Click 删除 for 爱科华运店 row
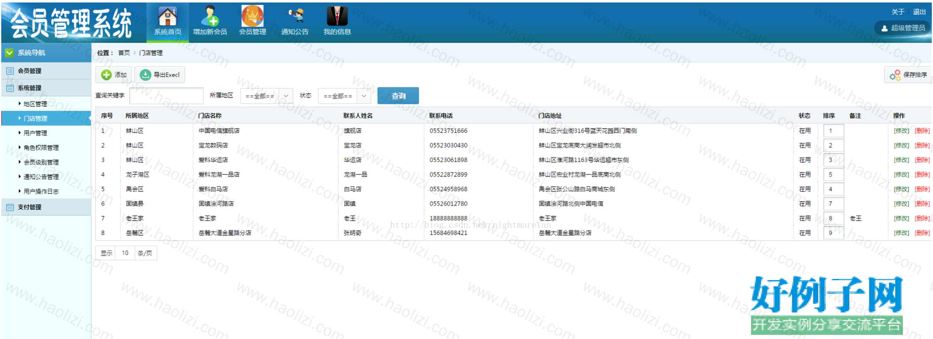 pyautogui.click(x=922, y=160)
